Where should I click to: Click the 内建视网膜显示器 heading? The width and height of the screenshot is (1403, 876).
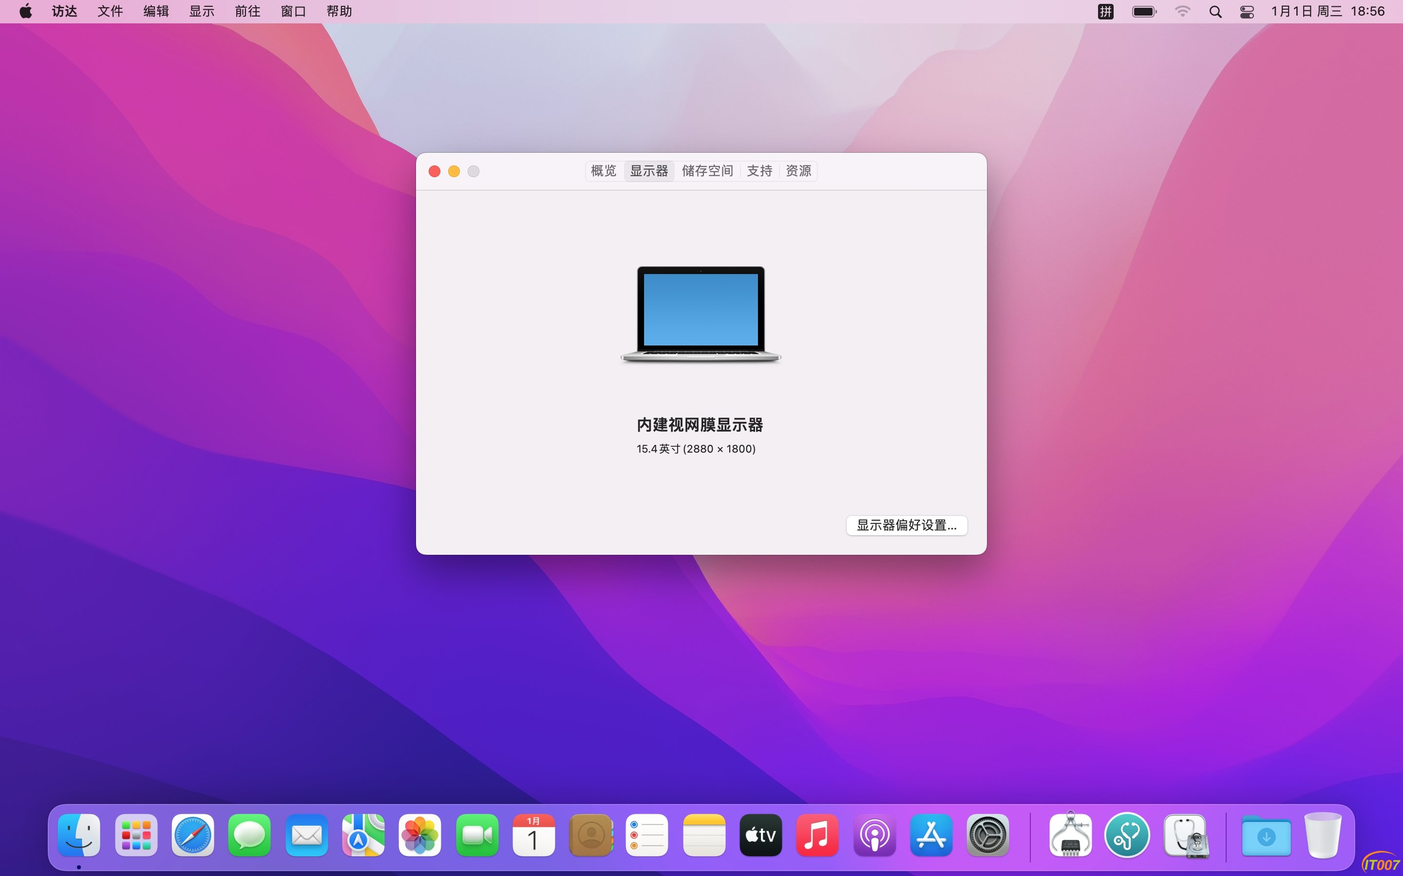[700, 425]
